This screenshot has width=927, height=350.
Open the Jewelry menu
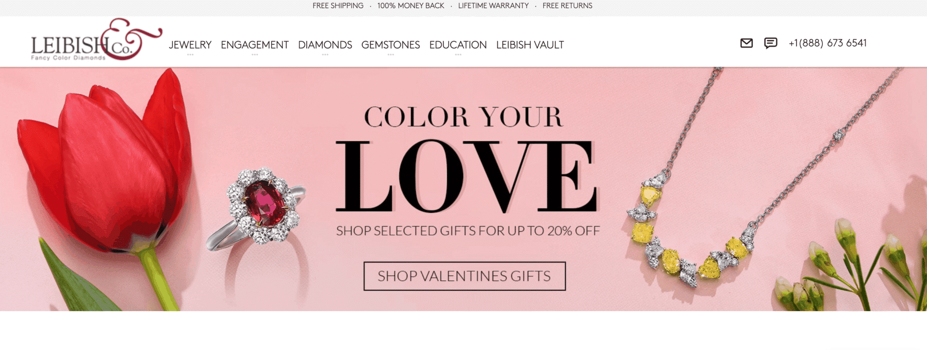(190, 45)
